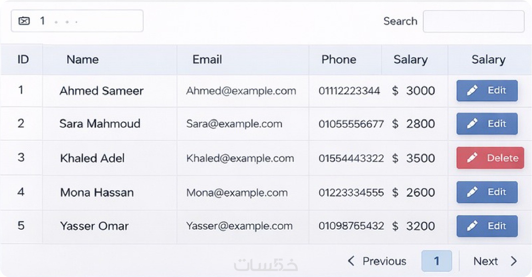Image resolution: width=532 pixels, height=277 pixels.
Task: Sort the table by the Name column
Action: (x=82, y=60)
